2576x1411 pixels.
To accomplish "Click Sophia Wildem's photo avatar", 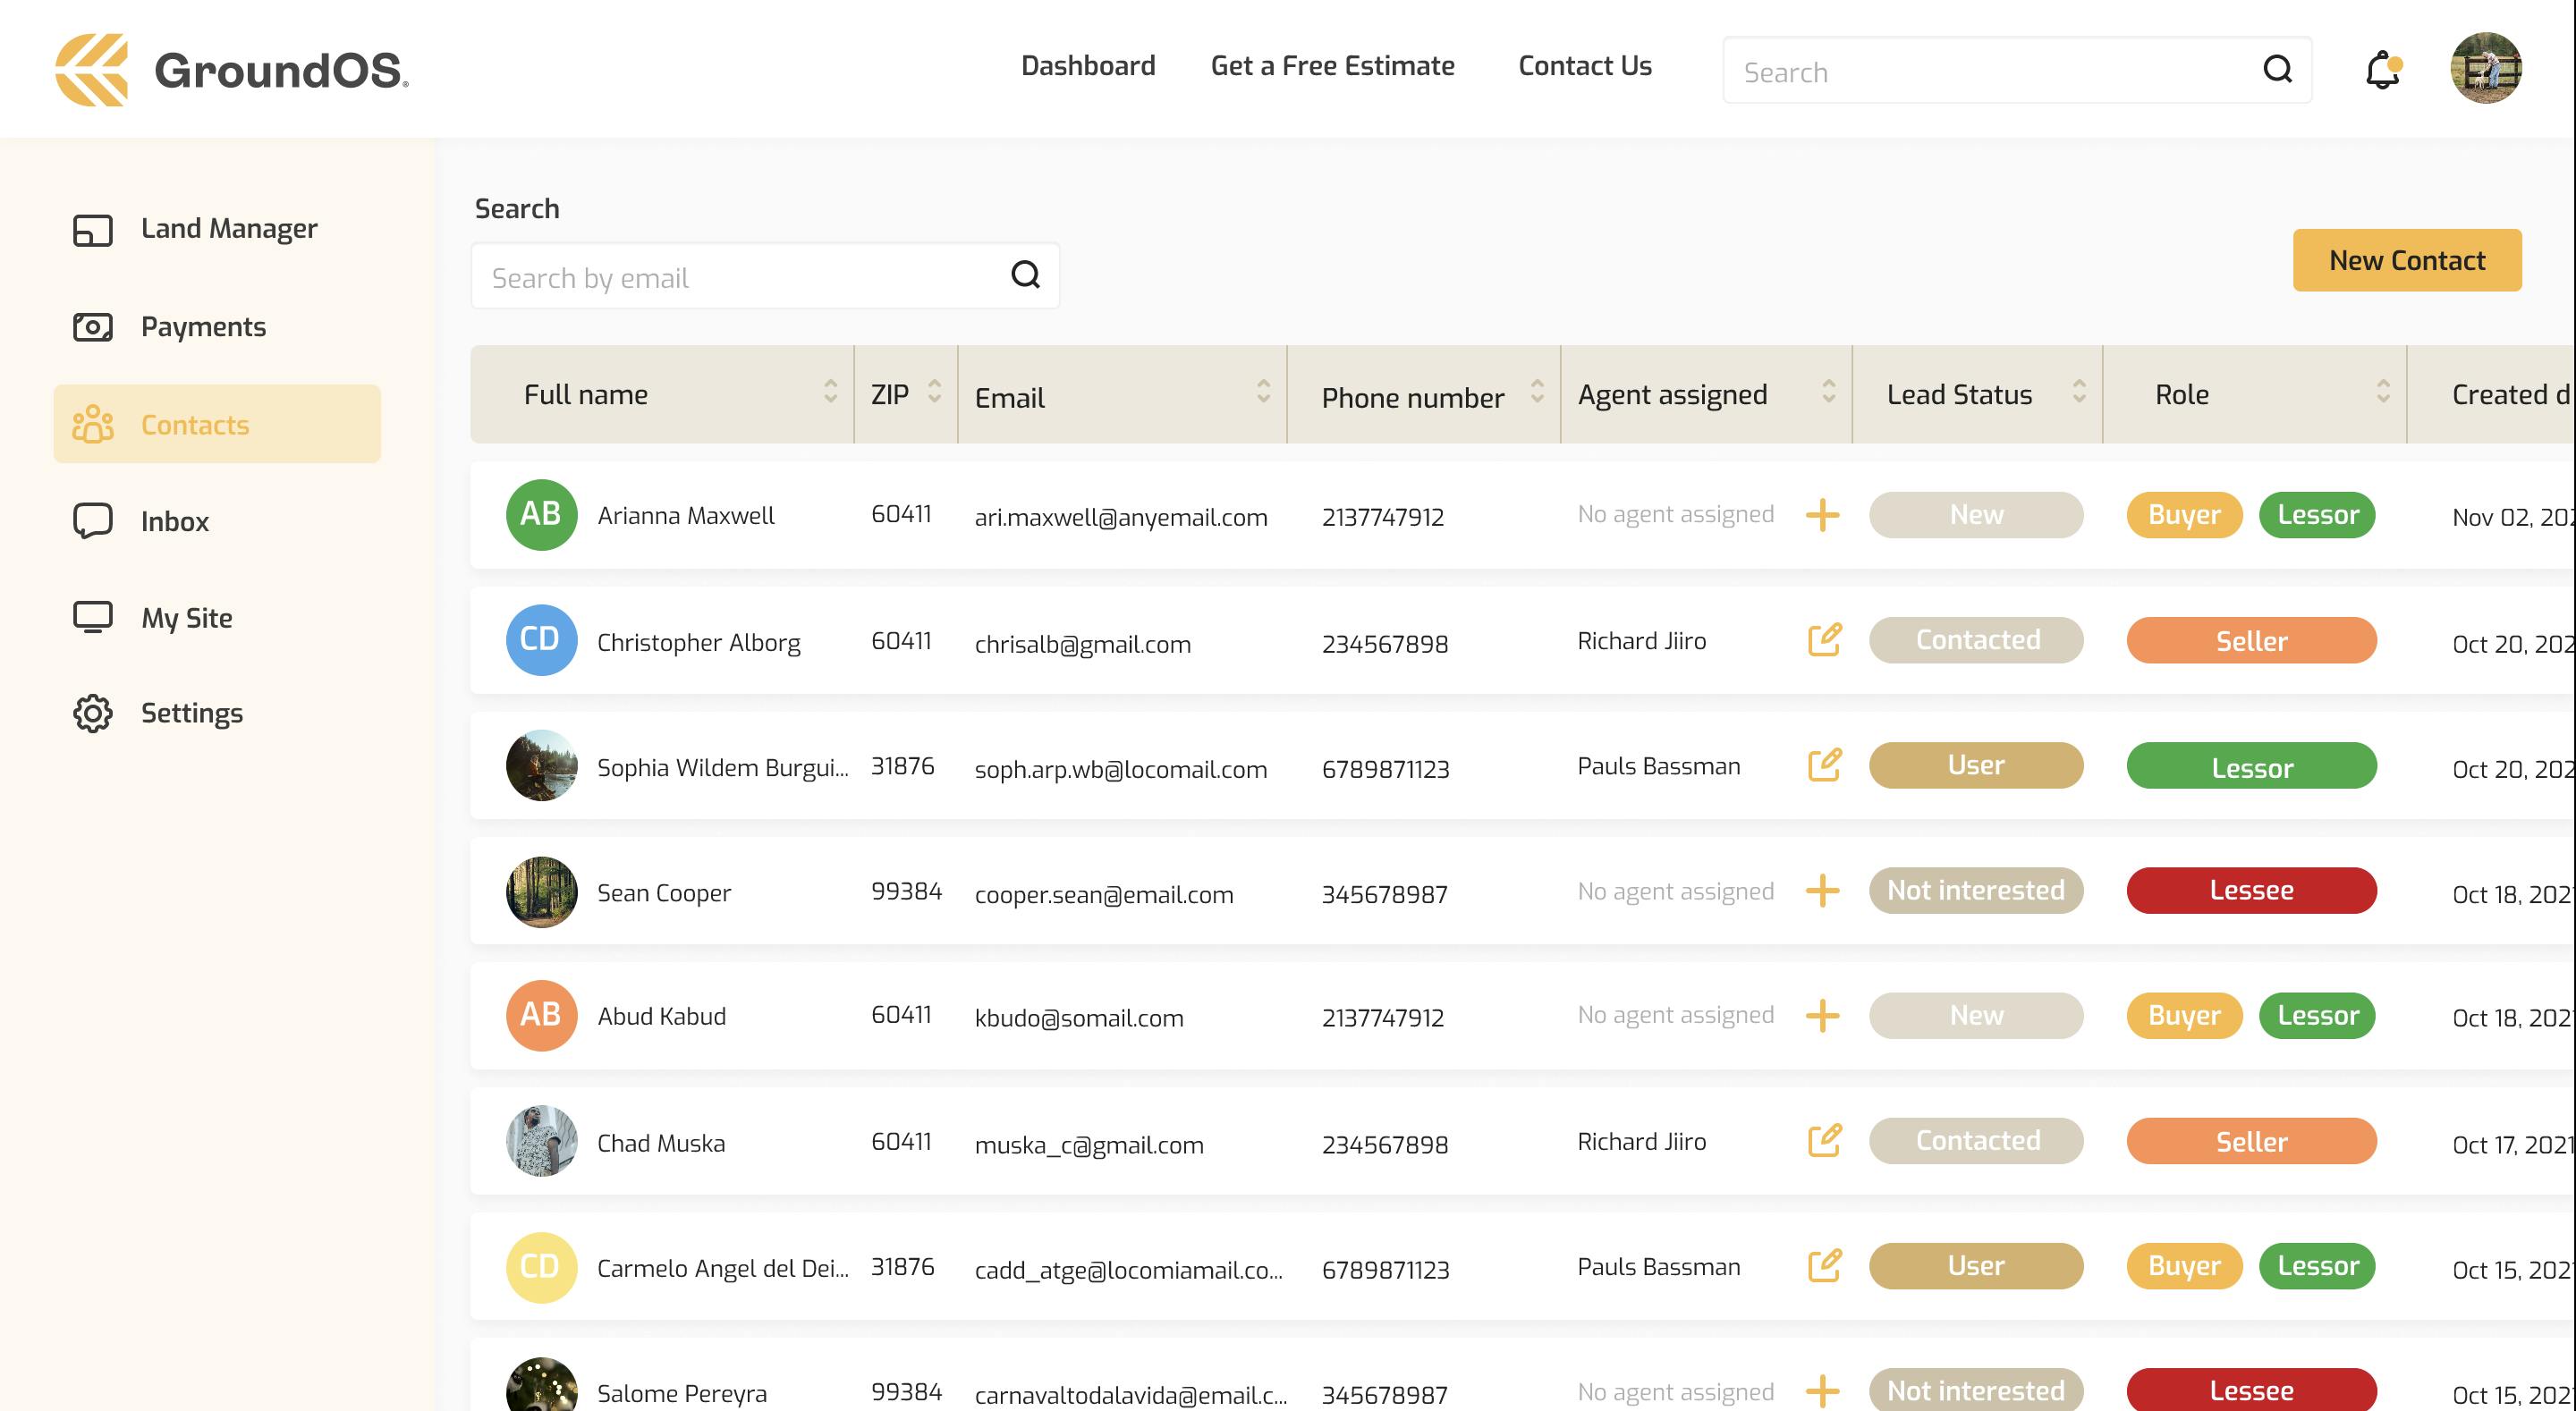I will click(541, 765).
